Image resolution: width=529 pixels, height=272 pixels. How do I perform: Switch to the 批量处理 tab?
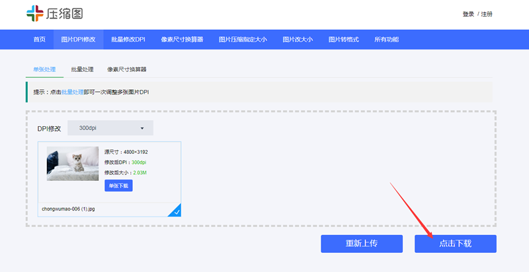[x=82, y=70]
